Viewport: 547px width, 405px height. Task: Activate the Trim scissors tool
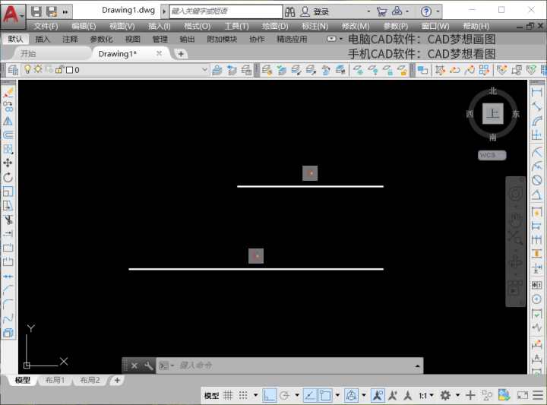[x=8, y=220]
